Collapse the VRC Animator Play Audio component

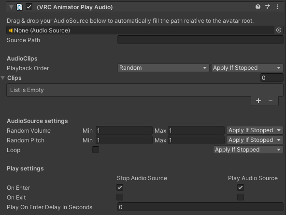tap(11, 7)
